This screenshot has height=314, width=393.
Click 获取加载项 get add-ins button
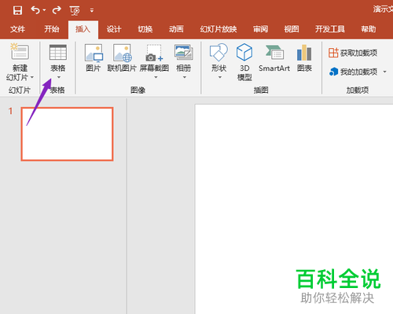[353, 53]
